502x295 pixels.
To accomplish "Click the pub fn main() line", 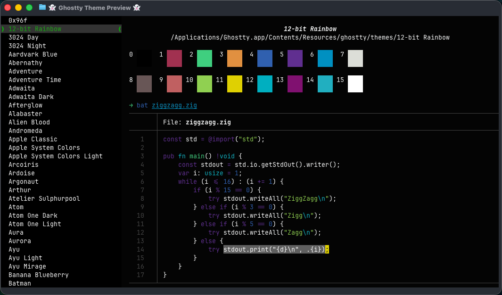I will click(x=203, y=156).
